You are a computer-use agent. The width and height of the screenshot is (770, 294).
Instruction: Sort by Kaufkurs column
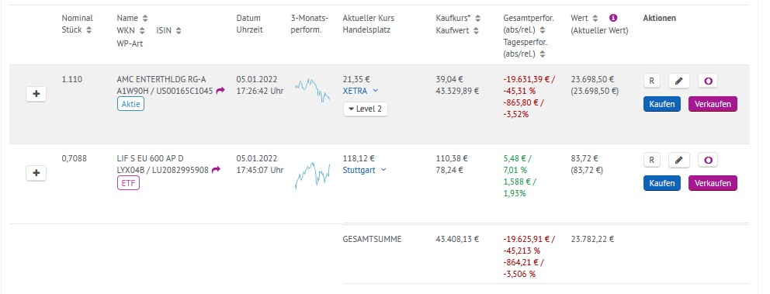[x=478, y=18]
